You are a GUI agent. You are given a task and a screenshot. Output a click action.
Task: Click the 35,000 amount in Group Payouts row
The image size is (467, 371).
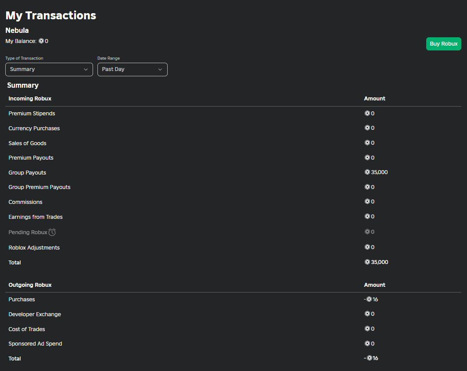pyautogui.click(x=379, y=172)
